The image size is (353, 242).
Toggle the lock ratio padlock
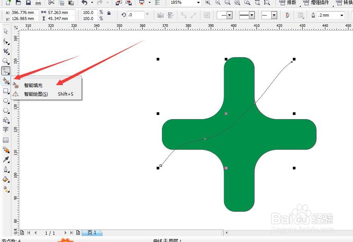click(x=109, y=13)
